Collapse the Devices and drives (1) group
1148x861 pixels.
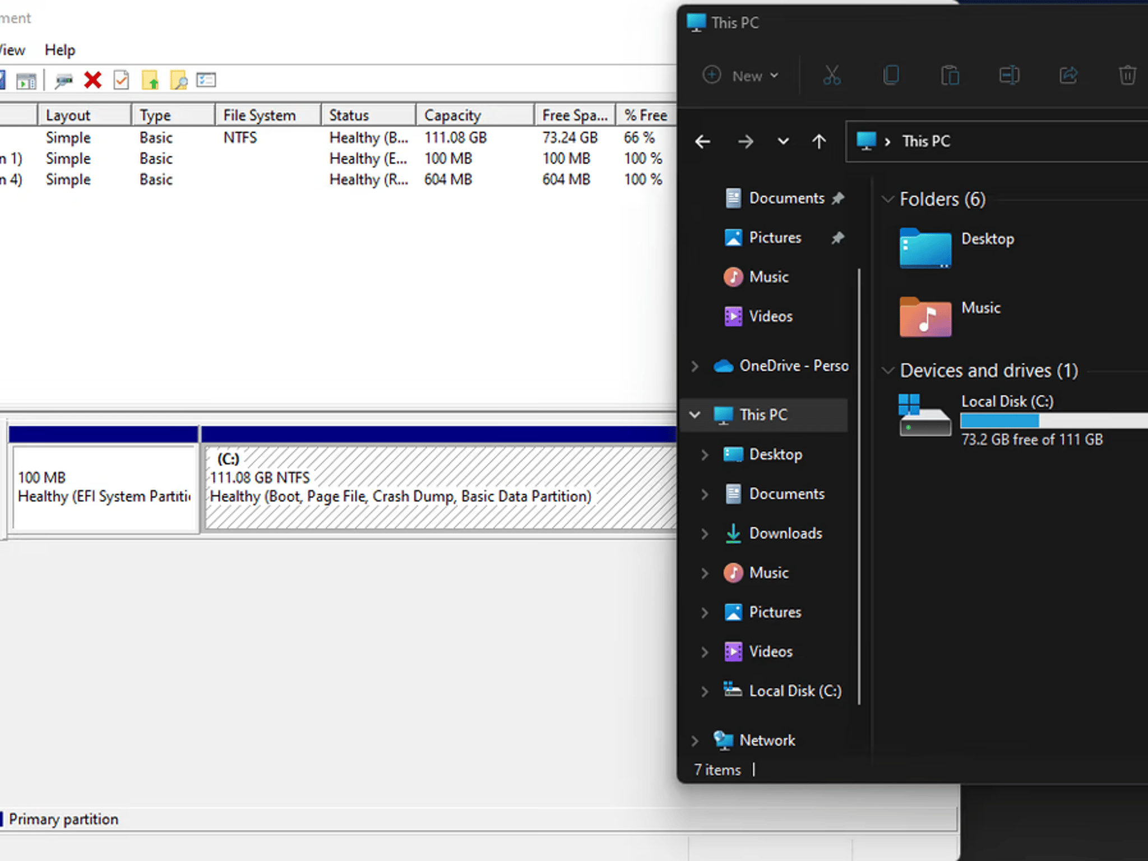(887, 371)
